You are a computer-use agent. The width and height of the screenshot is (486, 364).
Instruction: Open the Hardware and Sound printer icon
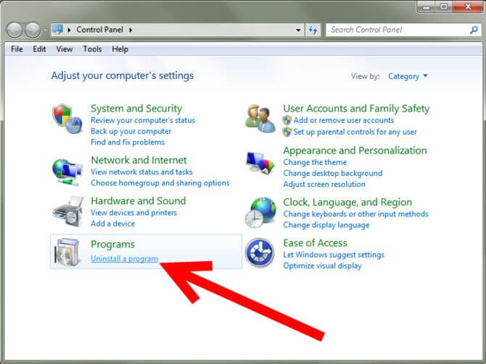point(68,211)
